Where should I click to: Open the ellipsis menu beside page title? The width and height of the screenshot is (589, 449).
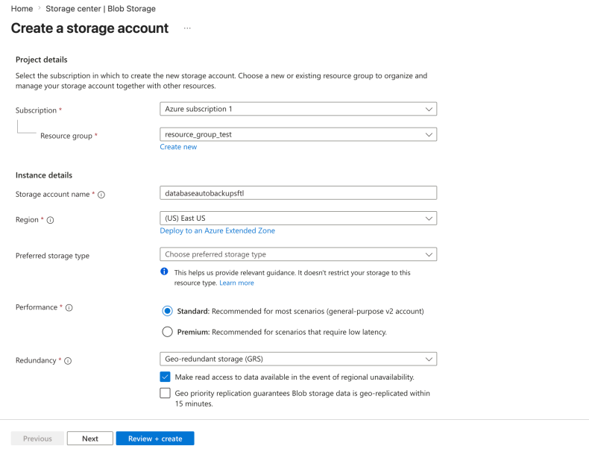point(187,28)
